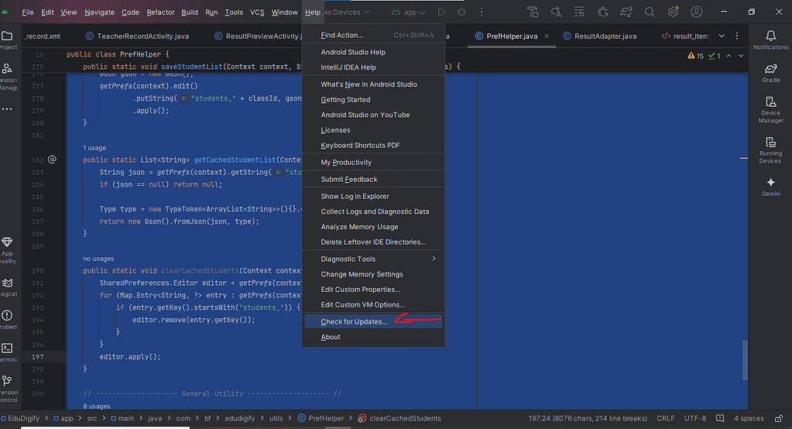The image size is (792, 429).
Task: Jump to previous highlighted problem arrow
Action: pos(729,56)
